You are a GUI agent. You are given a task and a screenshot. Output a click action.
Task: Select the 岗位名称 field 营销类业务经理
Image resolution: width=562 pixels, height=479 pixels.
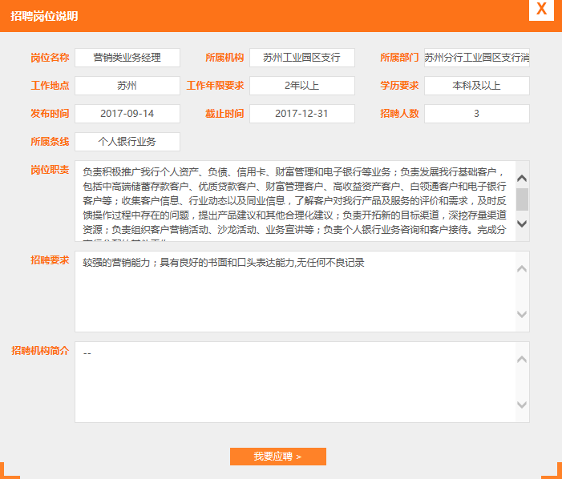127,58
